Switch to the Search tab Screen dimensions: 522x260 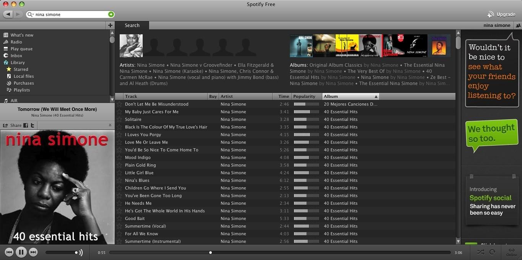pos(132,26)
